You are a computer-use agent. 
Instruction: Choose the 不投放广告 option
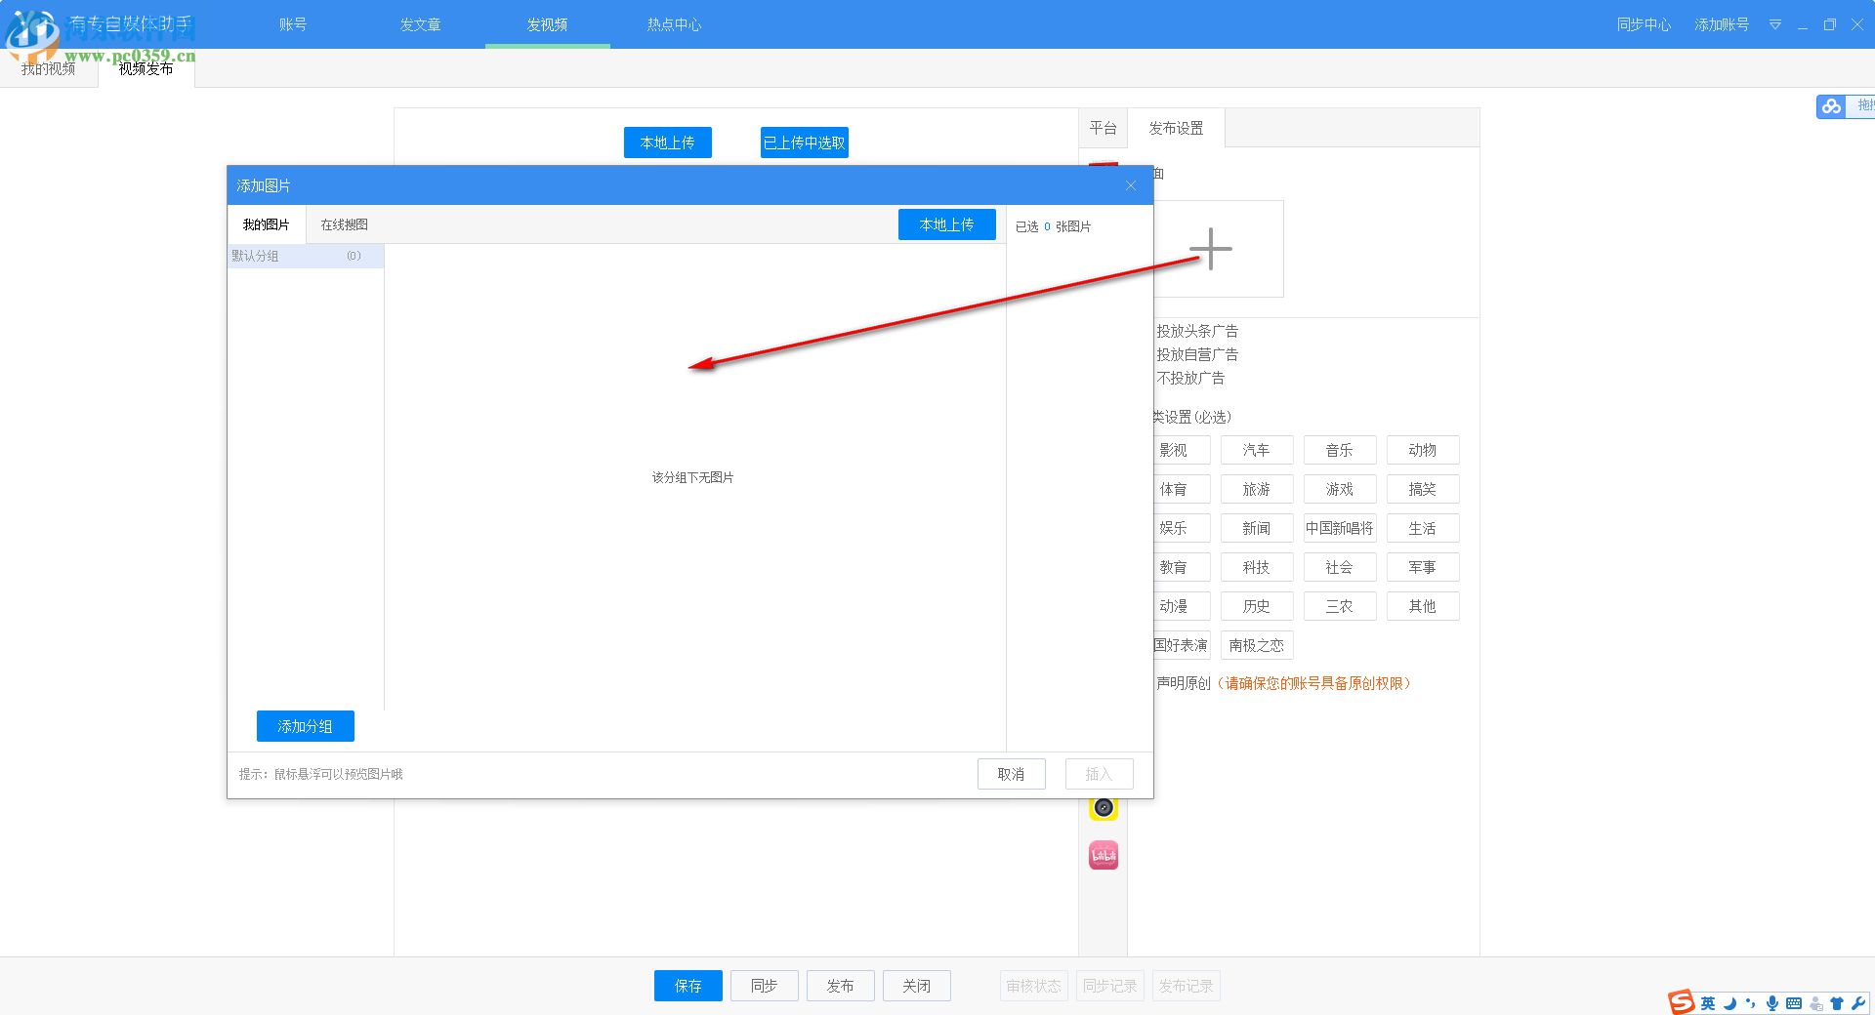click(1190, 378)
